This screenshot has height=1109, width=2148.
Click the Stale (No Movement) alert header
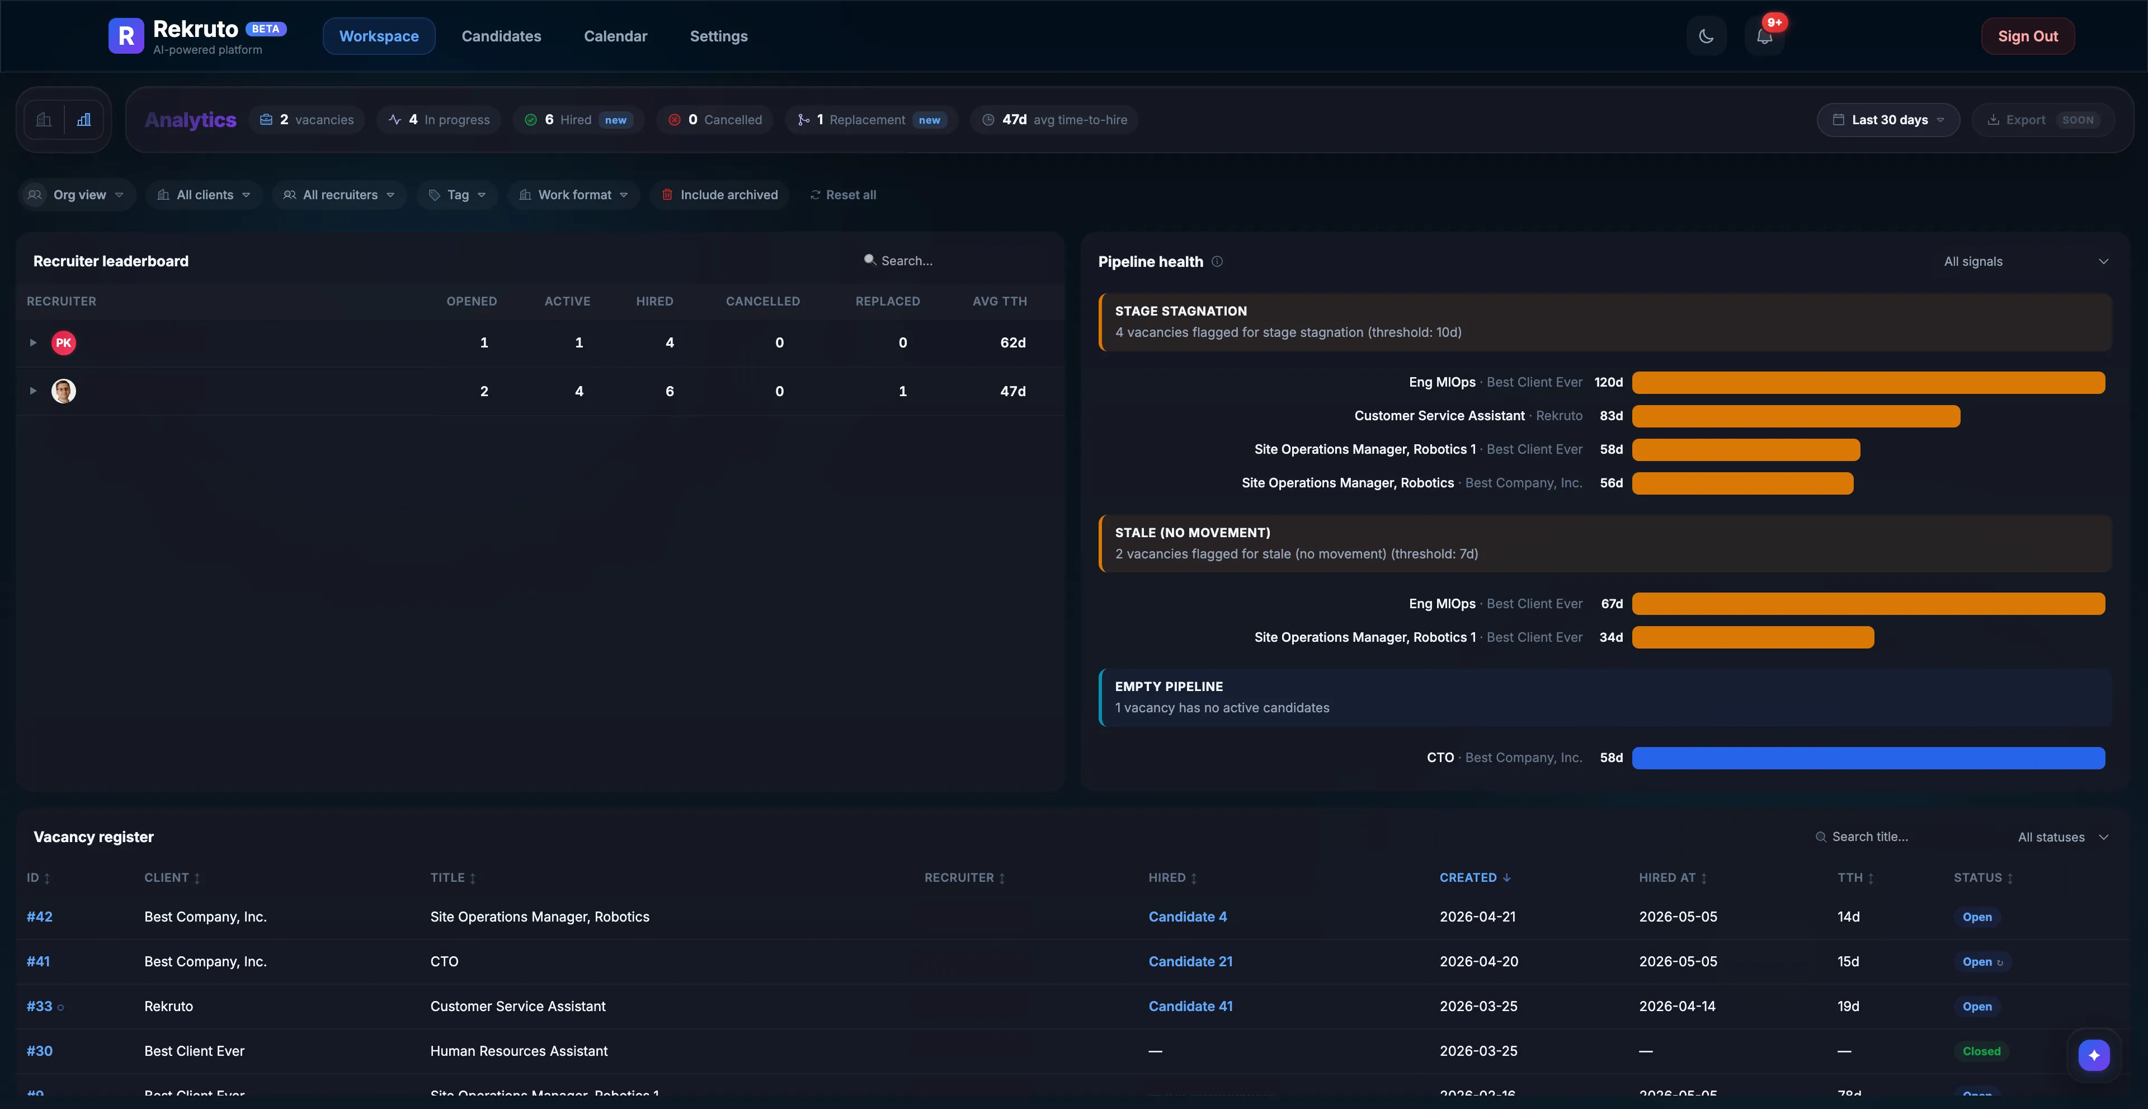(1605, 544)
